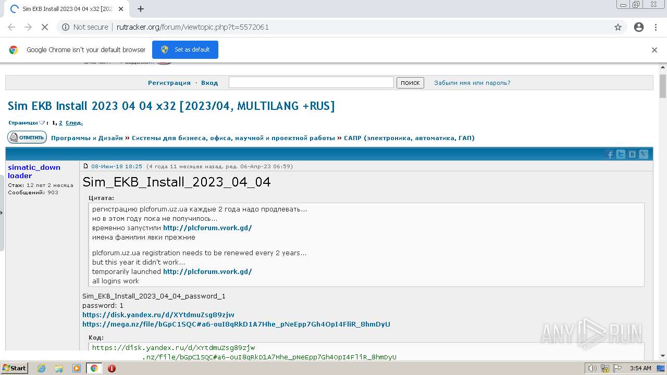Open the Регистрация link
Image resolution: width=667 pixels, height=375 pixels.
[x=169, y=83]
